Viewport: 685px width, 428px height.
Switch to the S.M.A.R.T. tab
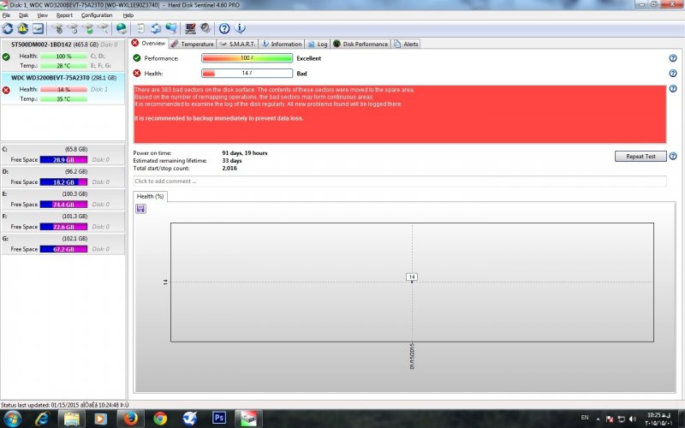click(x=238, y=45)
